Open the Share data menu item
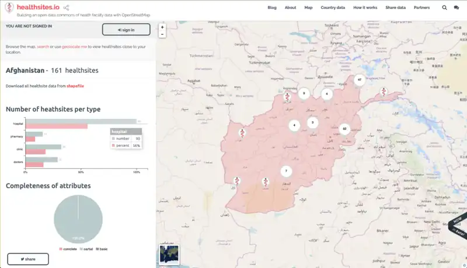This screenshot has height=268, width=467. [x=395, y=8]
